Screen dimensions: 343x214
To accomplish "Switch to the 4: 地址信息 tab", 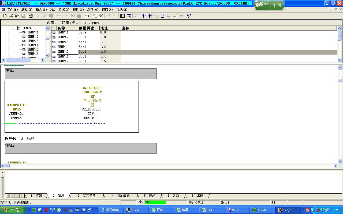I will tap(121, 196).
